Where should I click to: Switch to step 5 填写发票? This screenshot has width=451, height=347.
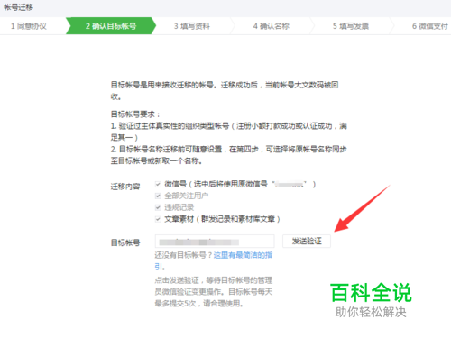pos(351,26)
